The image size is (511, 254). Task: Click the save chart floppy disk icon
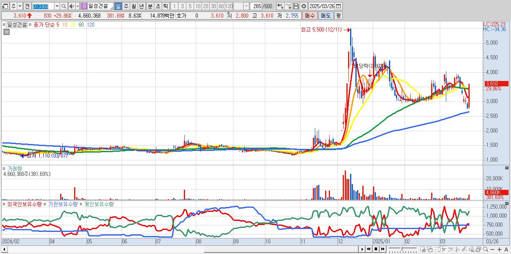click(x=296, y=6)
